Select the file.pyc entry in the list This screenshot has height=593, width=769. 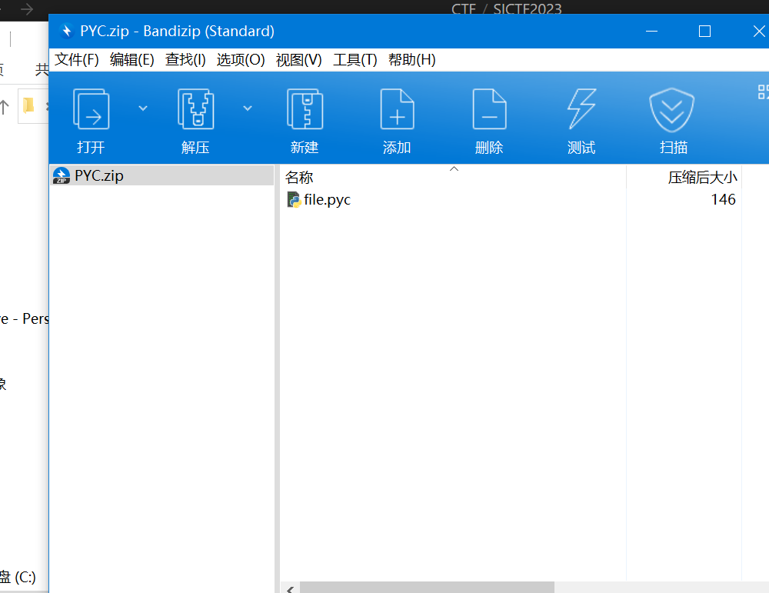coord(327,200)
